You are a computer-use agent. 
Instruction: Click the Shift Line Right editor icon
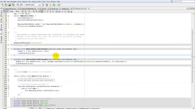click(x=59, y=12)
